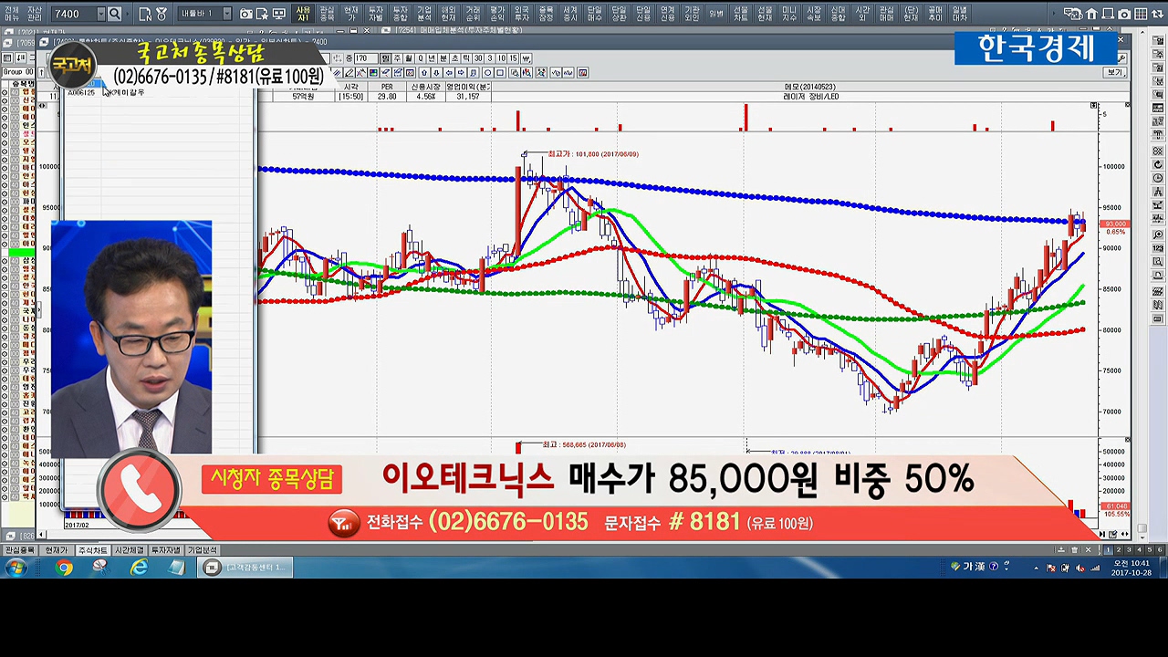Click the 전체메뉴 button

coord(11,14)
